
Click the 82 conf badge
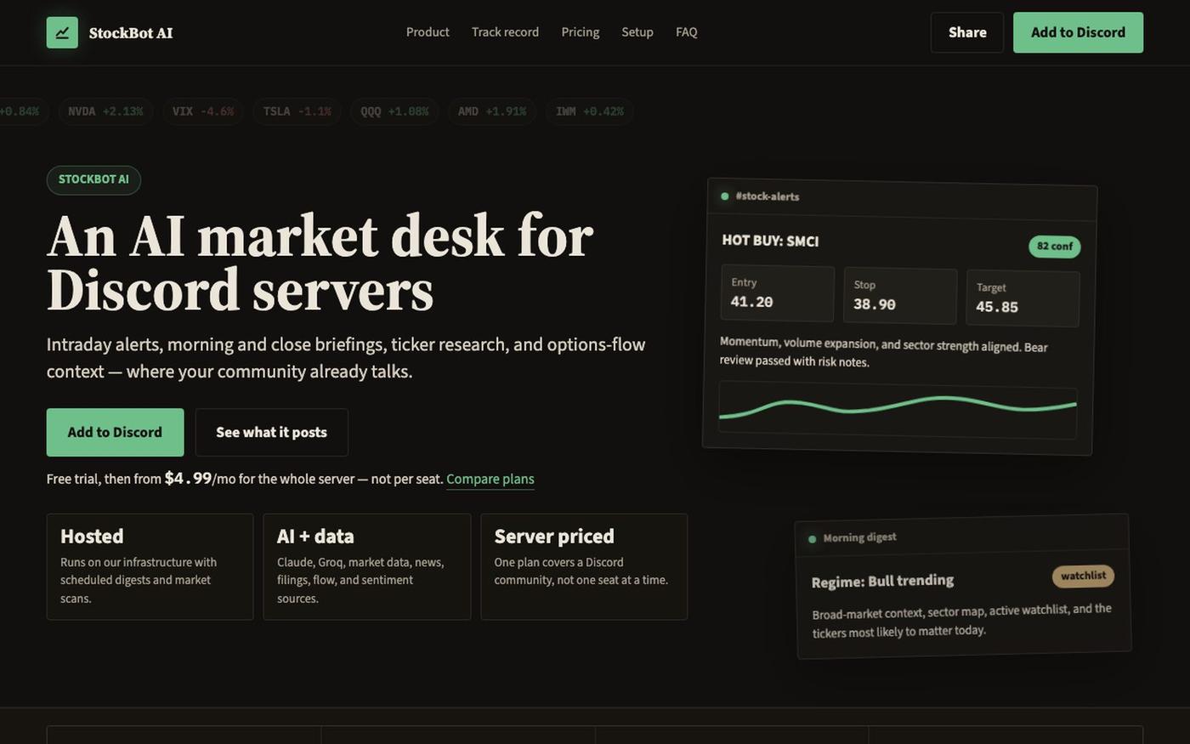[x=1055, y=247]
